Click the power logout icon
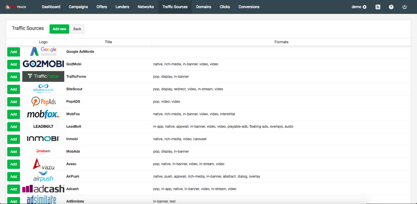Screen dimensions: 417x204 click(405, 7)
